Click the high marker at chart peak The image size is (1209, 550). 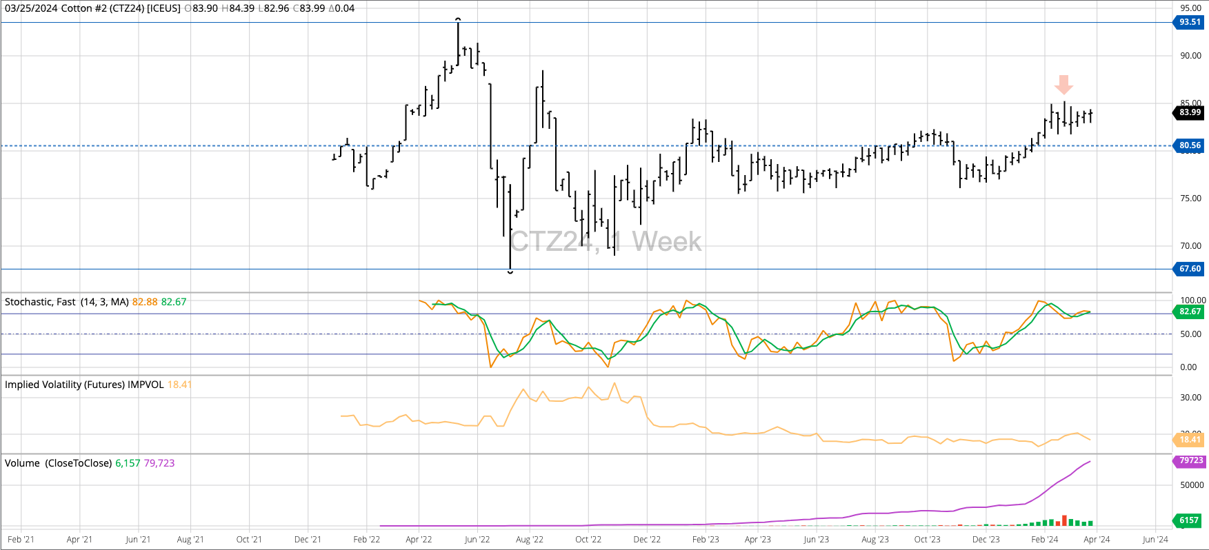pyautogui.click(x=458, y=20)
